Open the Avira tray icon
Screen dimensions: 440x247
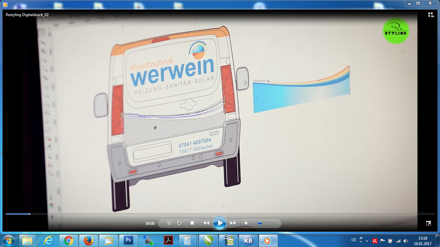point(375,241)
